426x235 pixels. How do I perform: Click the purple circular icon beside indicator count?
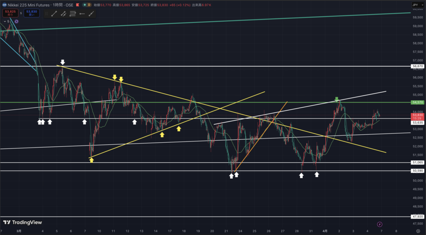pos(16,21)
